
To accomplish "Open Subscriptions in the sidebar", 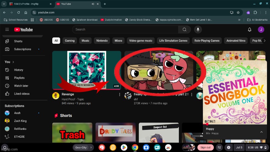I will coord(22,49).
